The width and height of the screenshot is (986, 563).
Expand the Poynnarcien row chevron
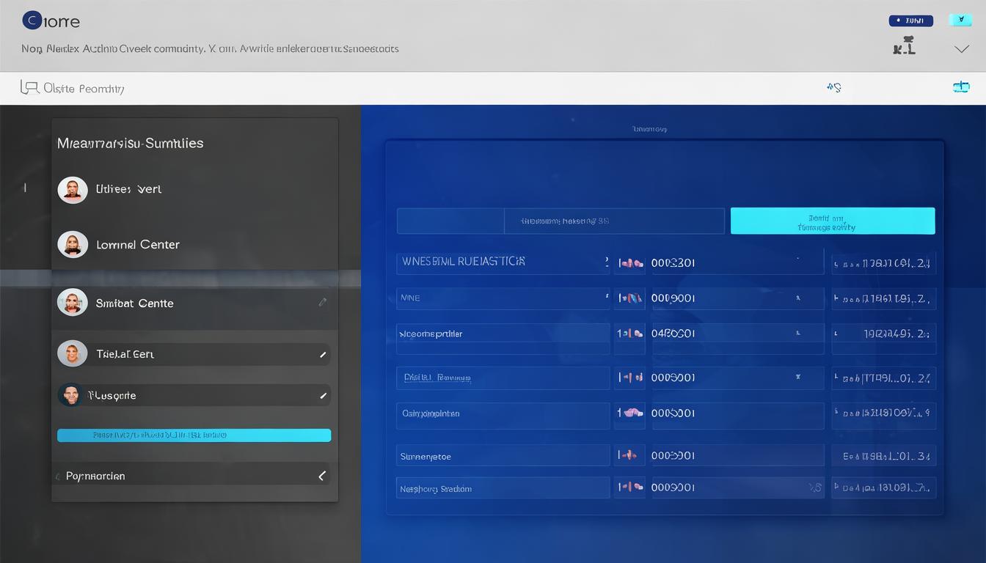coord(321,476)
